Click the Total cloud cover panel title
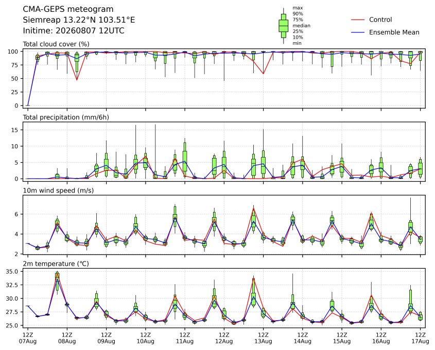 (x=56, y=44)
